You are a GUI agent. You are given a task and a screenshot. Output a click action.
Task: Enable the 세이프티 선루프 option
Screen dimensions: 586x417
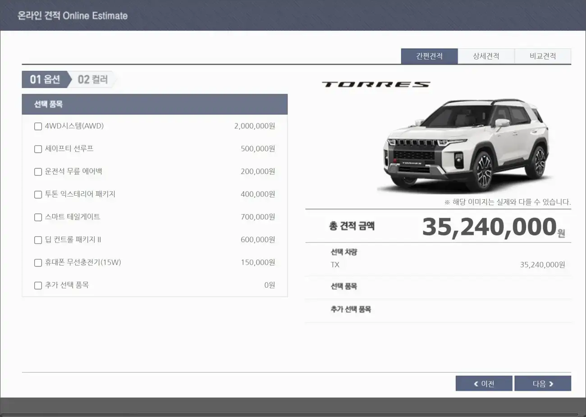click(38, 149)
